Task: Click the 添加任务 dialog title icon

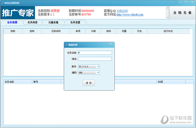Action: [x=66, y=45]
